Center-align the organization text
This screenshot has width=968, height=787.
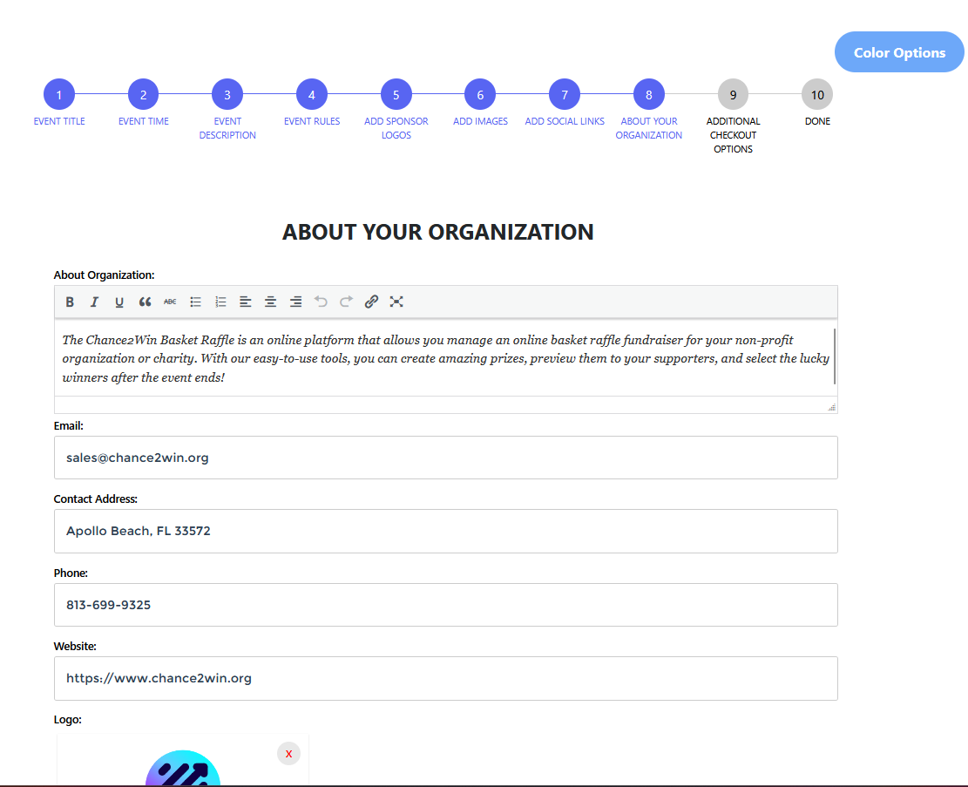pos(271,302)
